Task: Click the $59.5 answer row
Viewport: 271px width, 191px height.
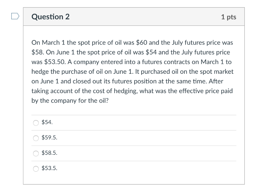Action: tap(132, 138)
